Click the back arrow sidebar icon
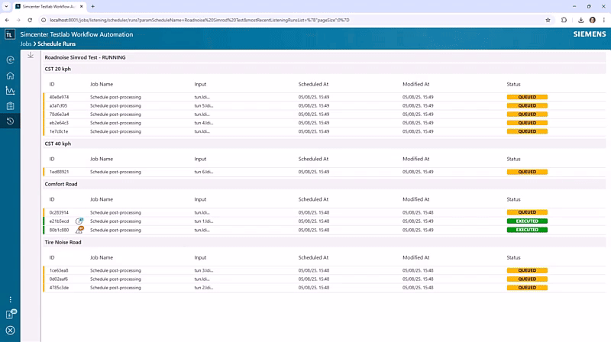Image resolution: width=611 pixels, height=342 pixels. pos(10,60)
